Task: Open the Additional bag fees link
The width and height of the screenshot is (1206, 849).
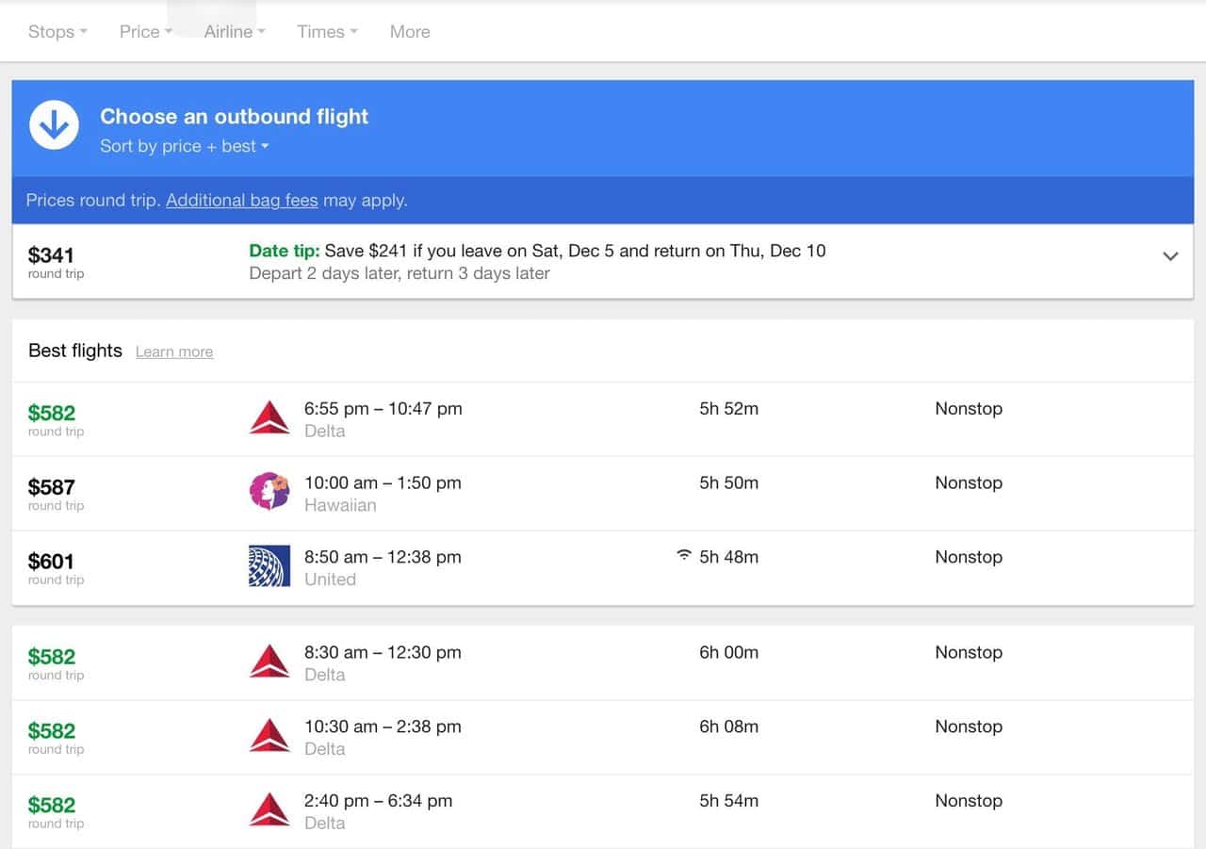Action: click(x=242, y=201)
